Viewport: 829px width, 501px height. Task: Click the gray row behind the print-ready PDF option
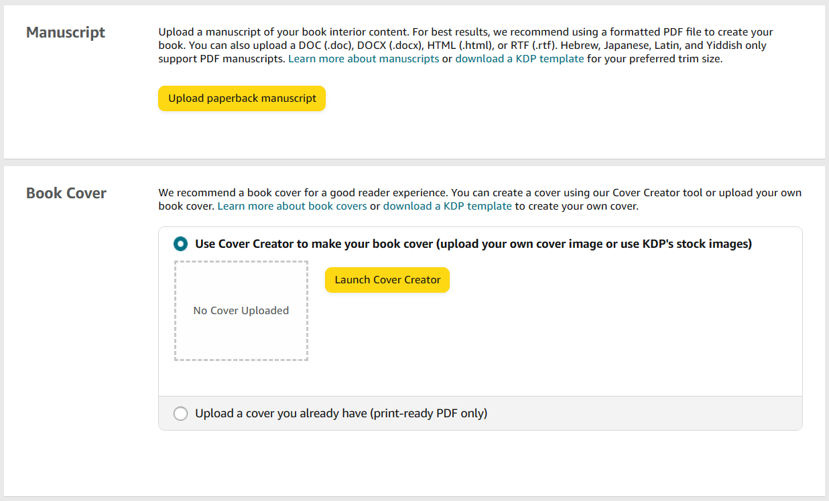(x=637, y=413)
